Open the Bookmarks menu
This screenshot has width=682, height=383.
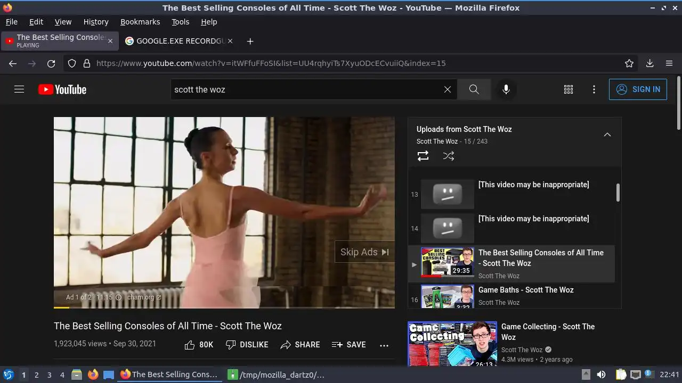(x=140, y=22)
